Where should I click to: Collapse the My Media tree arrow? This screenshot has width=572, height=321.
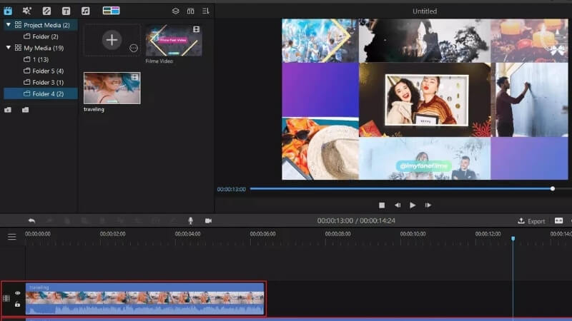coord(9,48)
